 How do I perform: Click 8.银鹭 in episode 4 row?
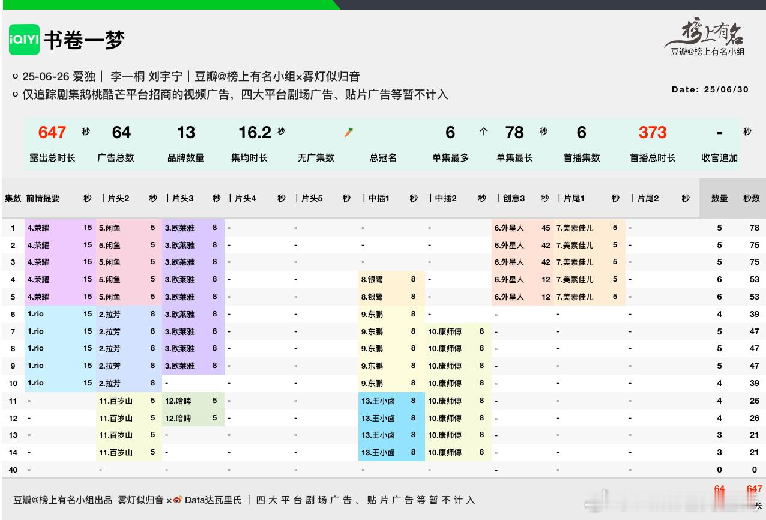(x=372, y=280)
